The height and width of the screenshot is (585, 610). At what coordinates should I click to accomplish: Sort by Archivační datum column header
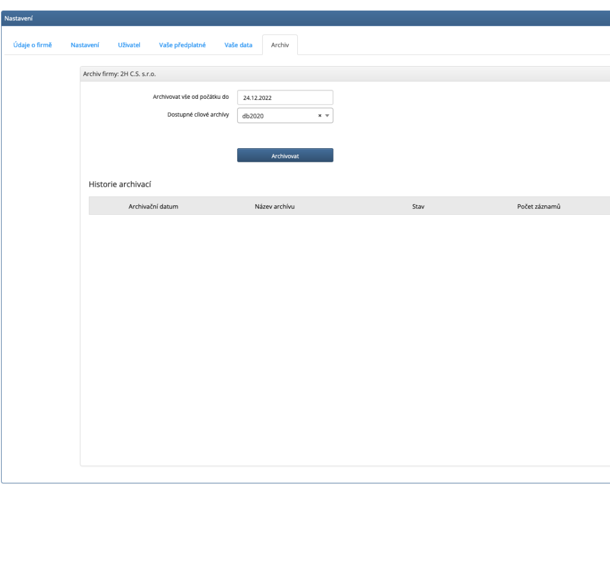click(153, 207)
